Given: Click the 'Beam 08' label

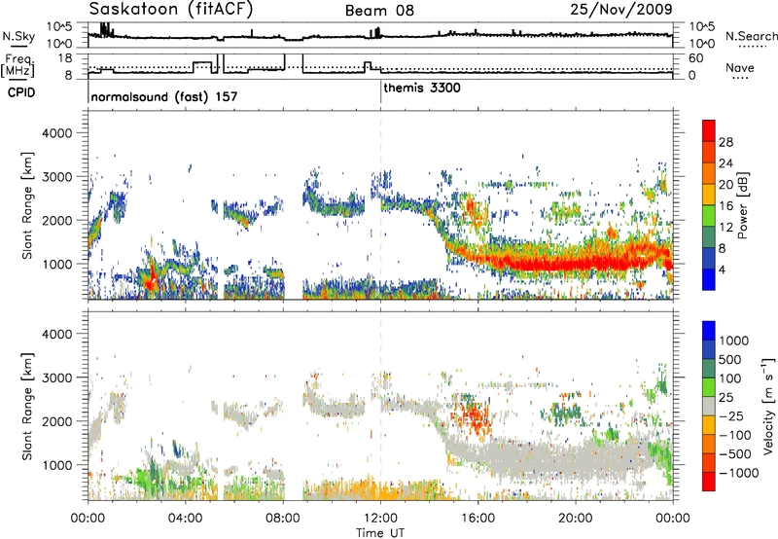Looking at the screenshot, I should click(x=379, y=11).
